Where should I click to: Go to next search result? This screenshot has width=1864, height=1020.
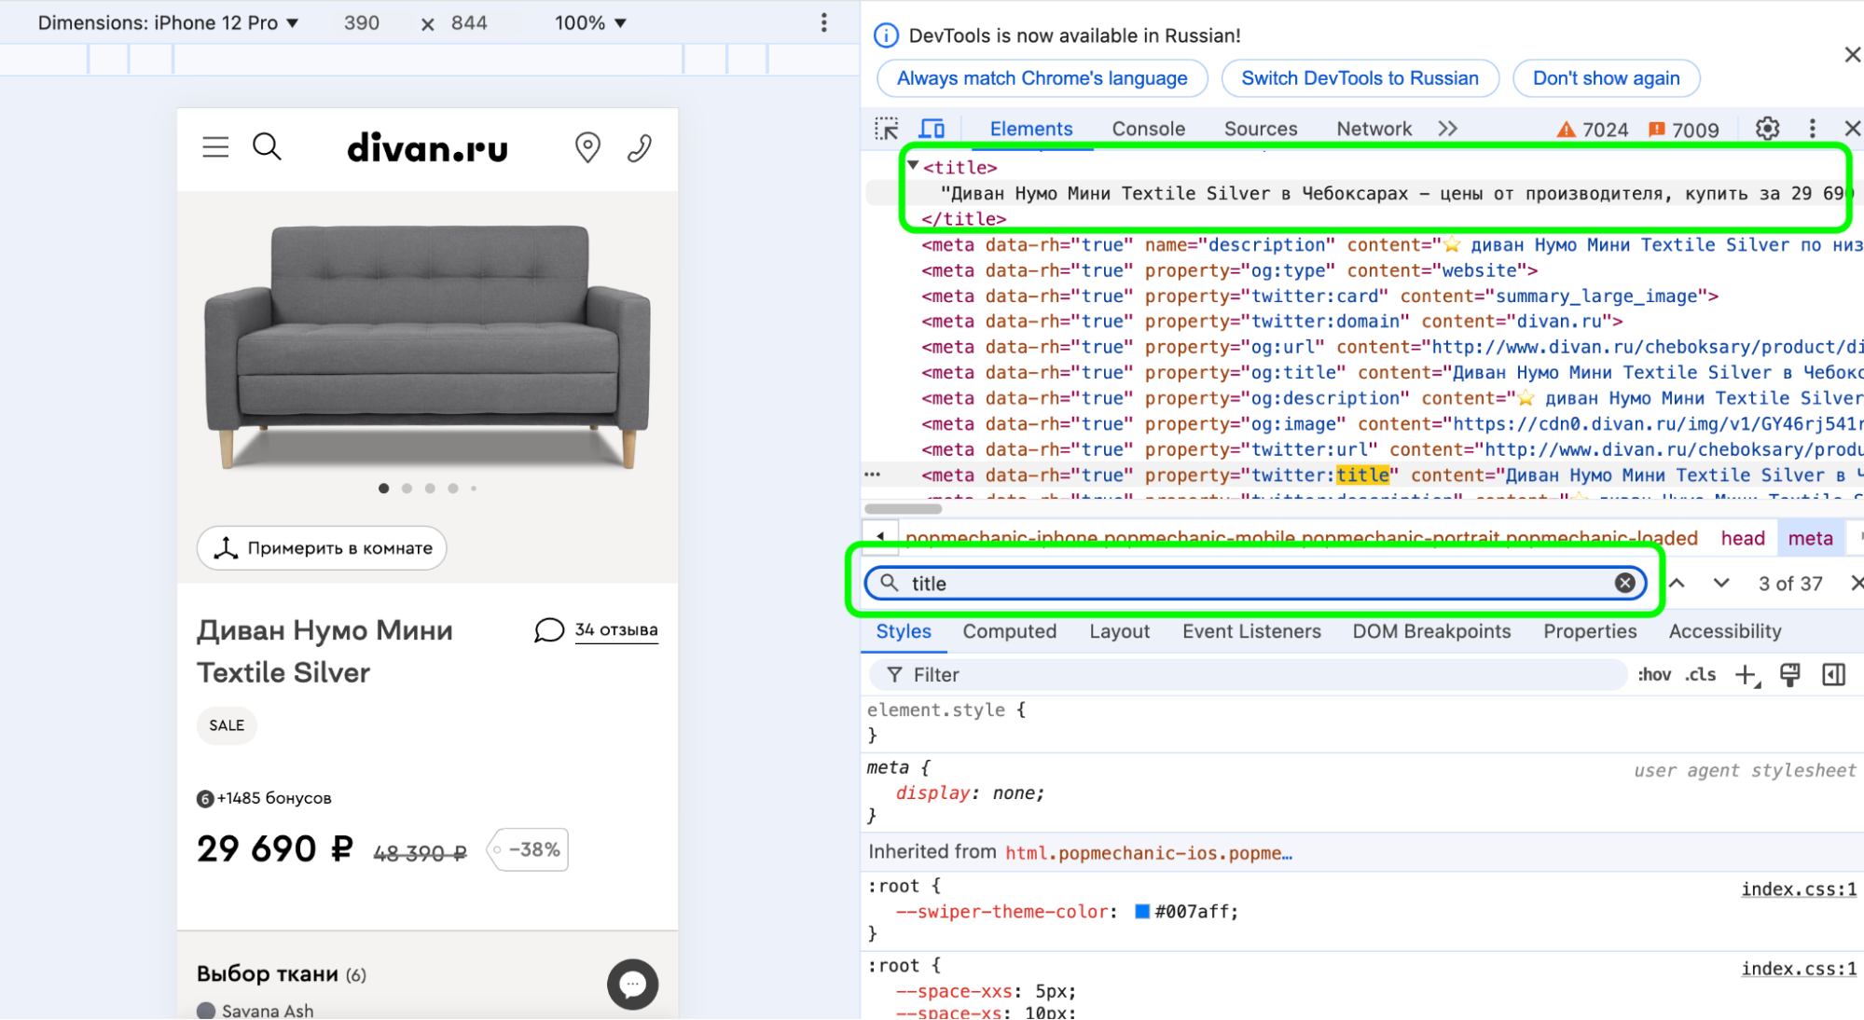(1721, 583)
